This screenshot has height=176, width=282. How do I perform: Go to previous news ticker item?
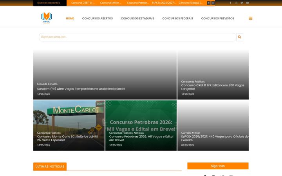[209, 3]
